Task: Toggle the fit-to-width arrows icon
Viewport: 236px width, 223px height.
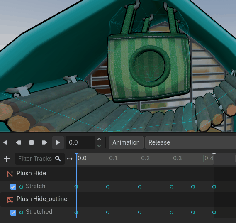Action: (70, 159)
